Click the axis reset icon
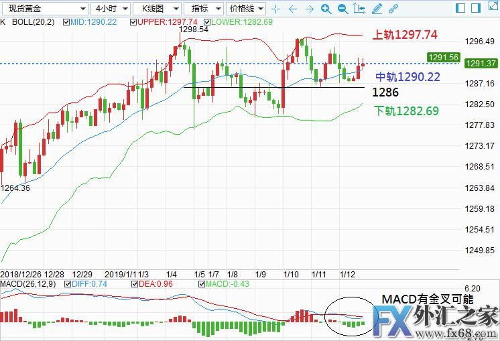The width and height of the screenshot is (500, 341). (x=359, y=9)
